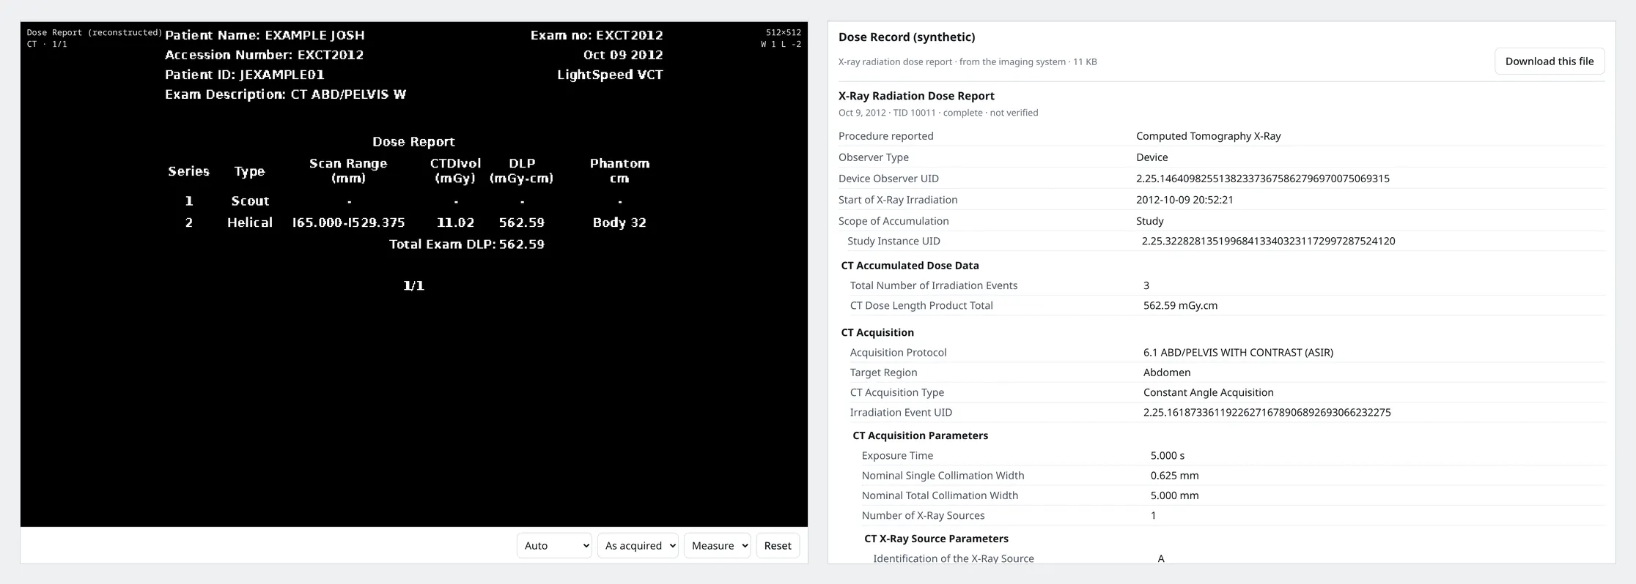Click the Patient Name: EXAMPLE JOSH line
The image size is (1636, 584).
[265, 35]
